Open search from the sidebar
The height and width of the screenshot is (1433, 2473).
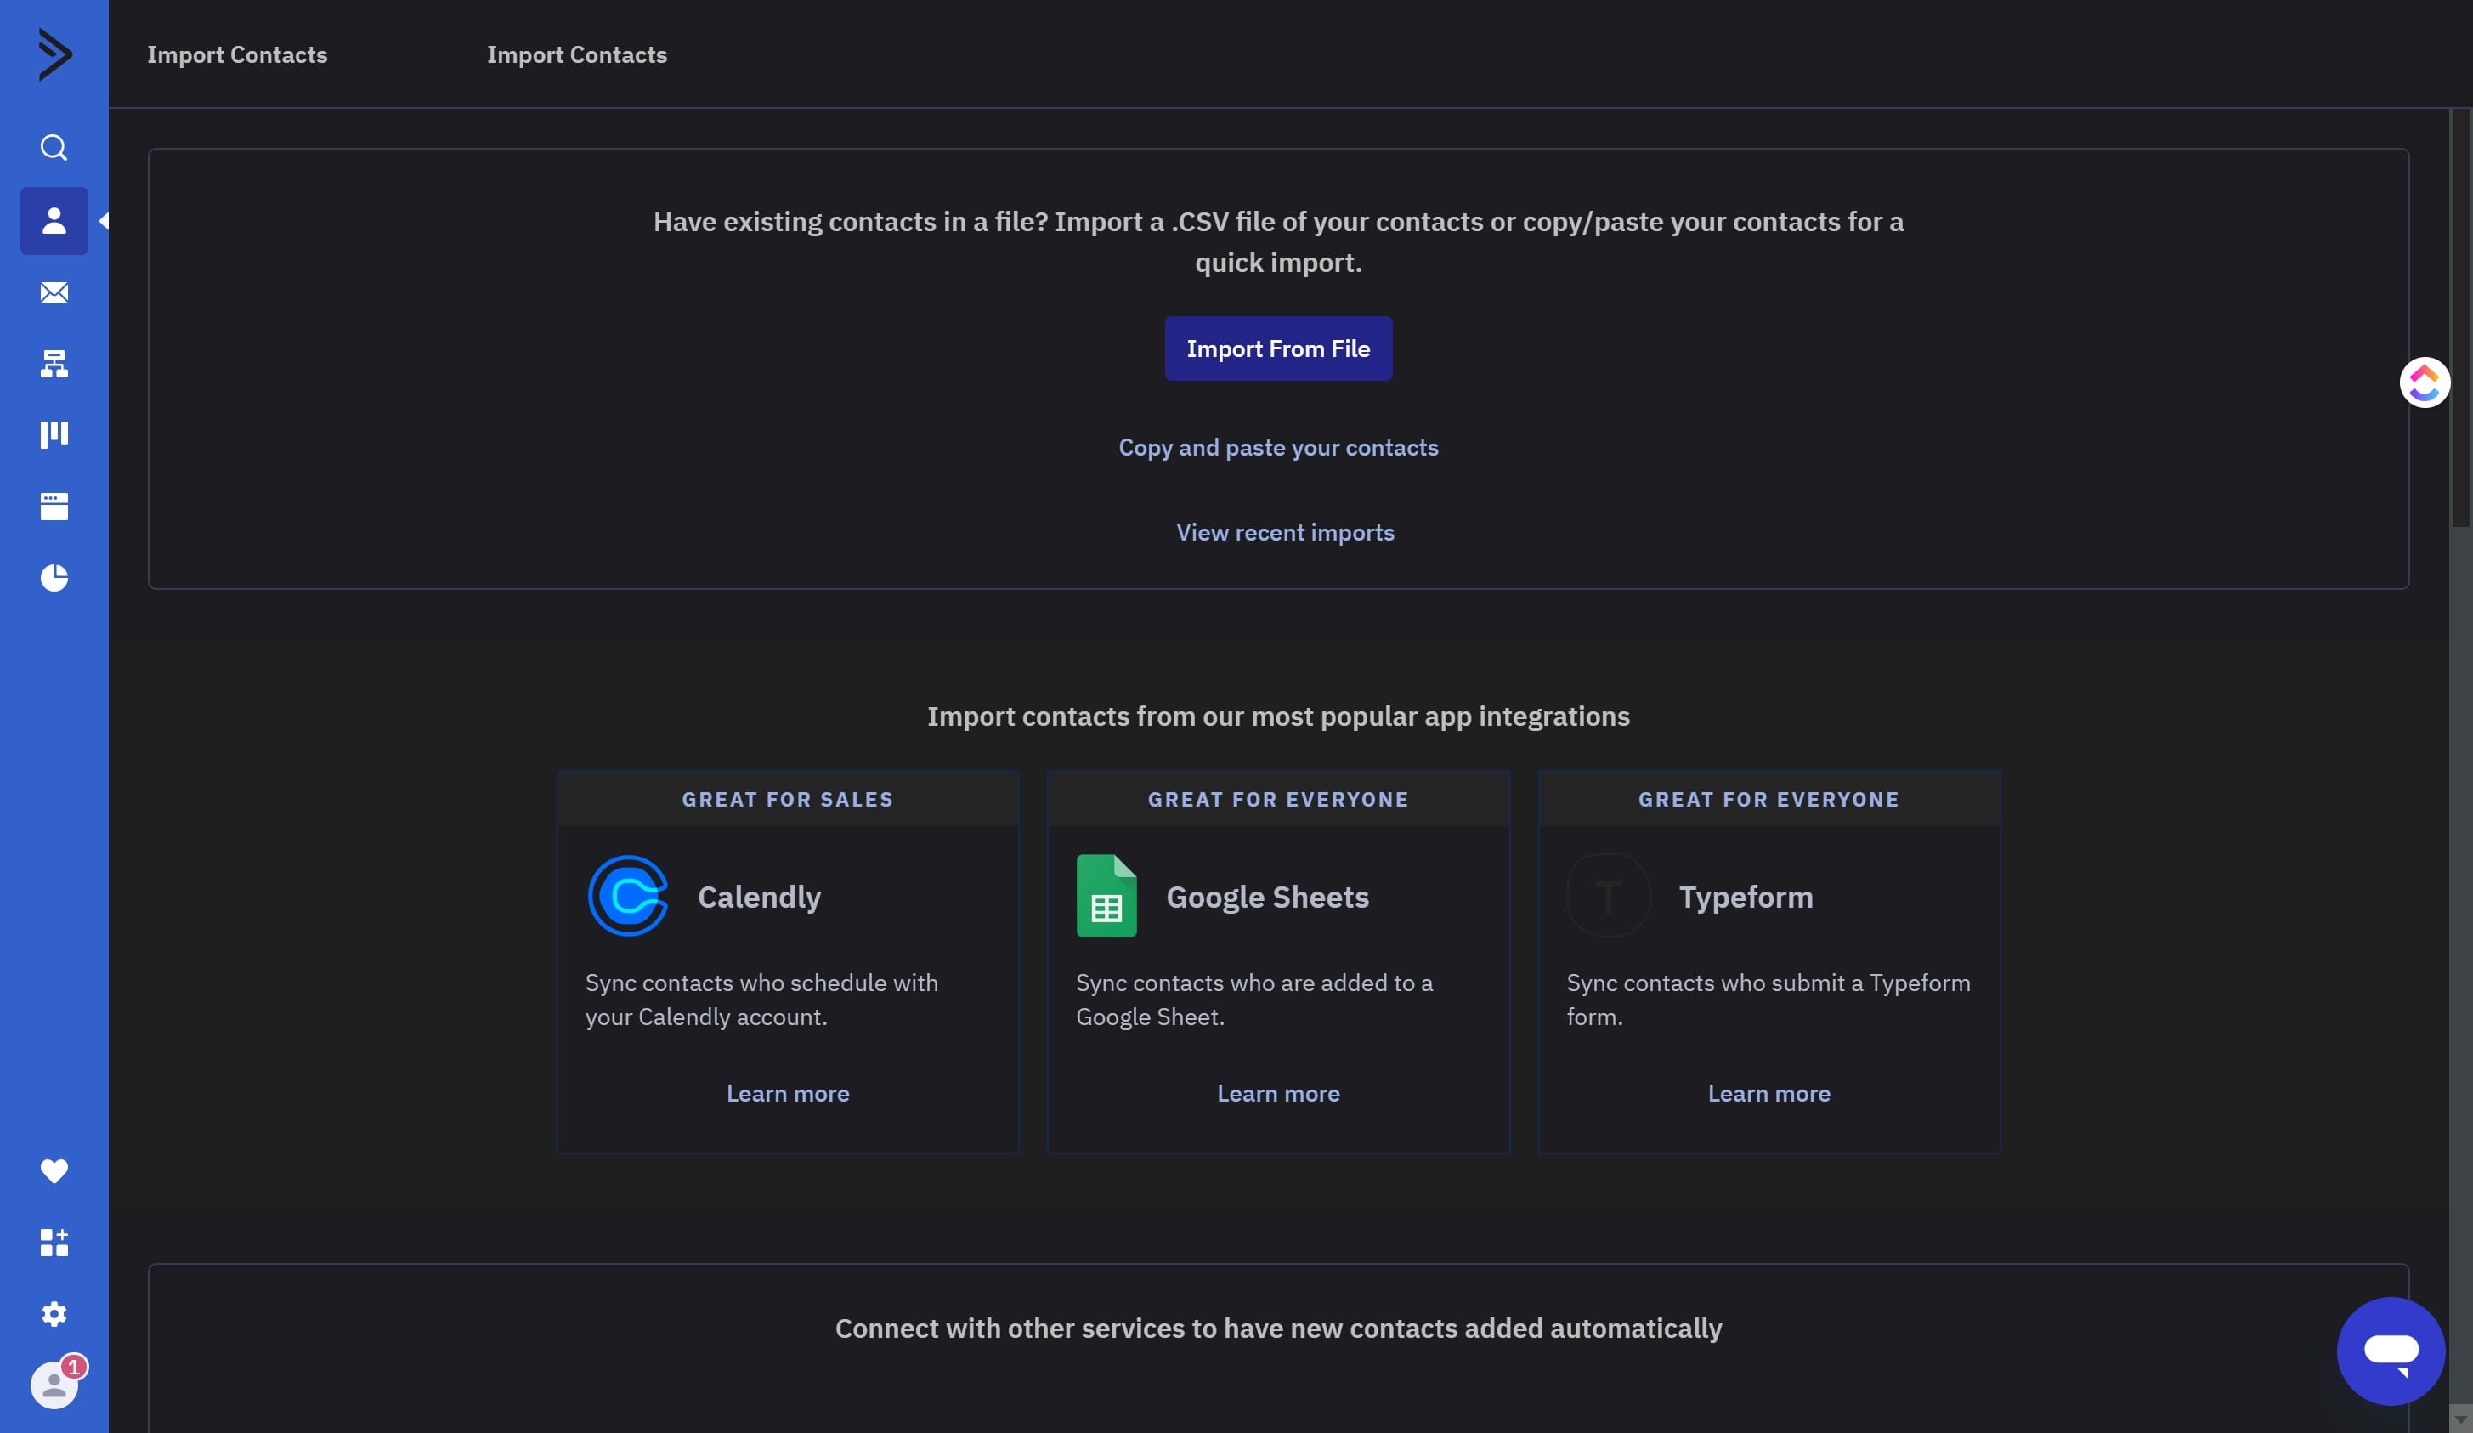click(x=54, y=147)
